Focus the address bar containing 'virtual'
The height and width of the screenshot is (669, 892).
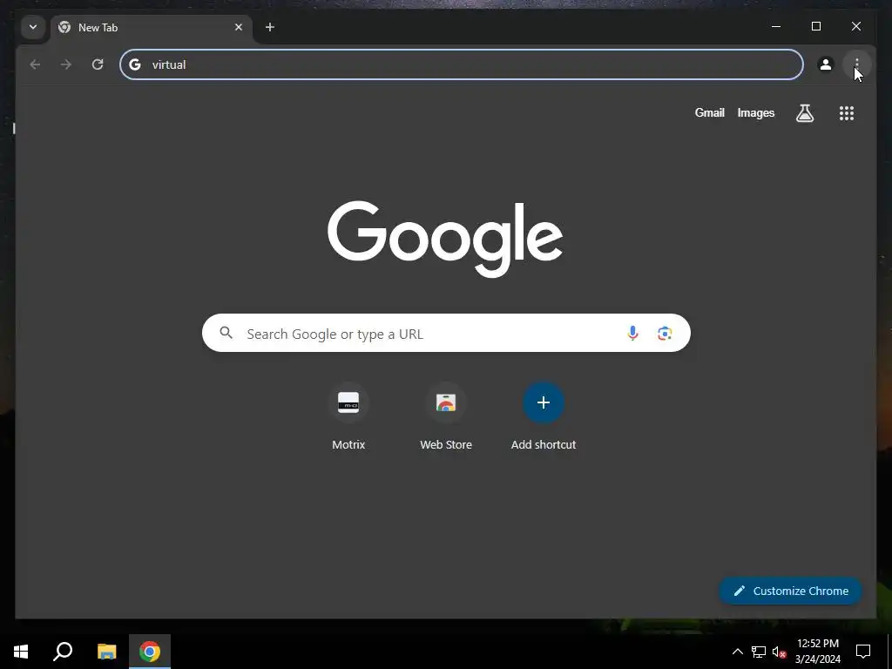click(462, 64)
